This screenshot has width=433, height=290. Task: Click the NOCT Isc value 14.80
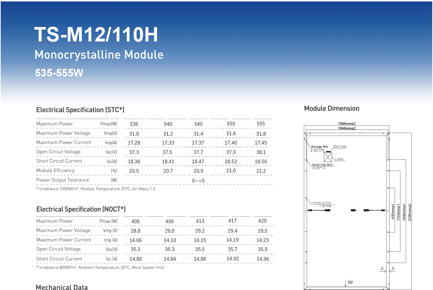136,259
